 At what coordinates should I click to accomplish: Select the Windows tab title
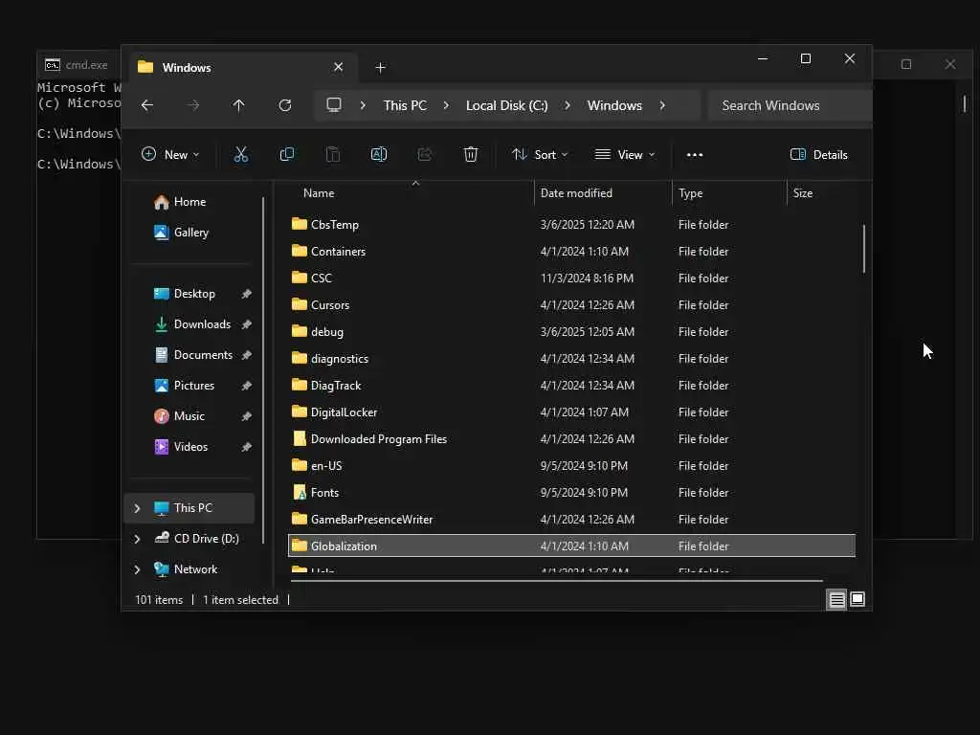pyautogui.click(x=187, y=68)
